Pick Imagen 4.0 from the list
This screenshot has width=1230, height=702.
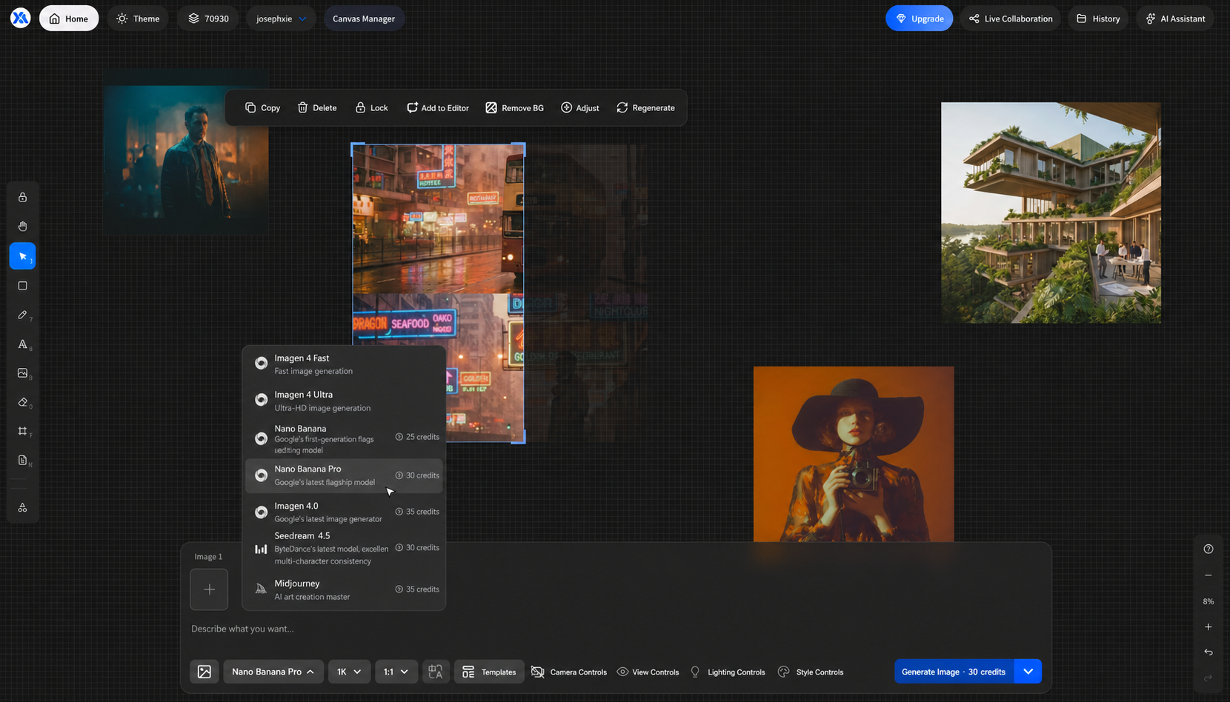pyautogui.click(x=344, y=512)
